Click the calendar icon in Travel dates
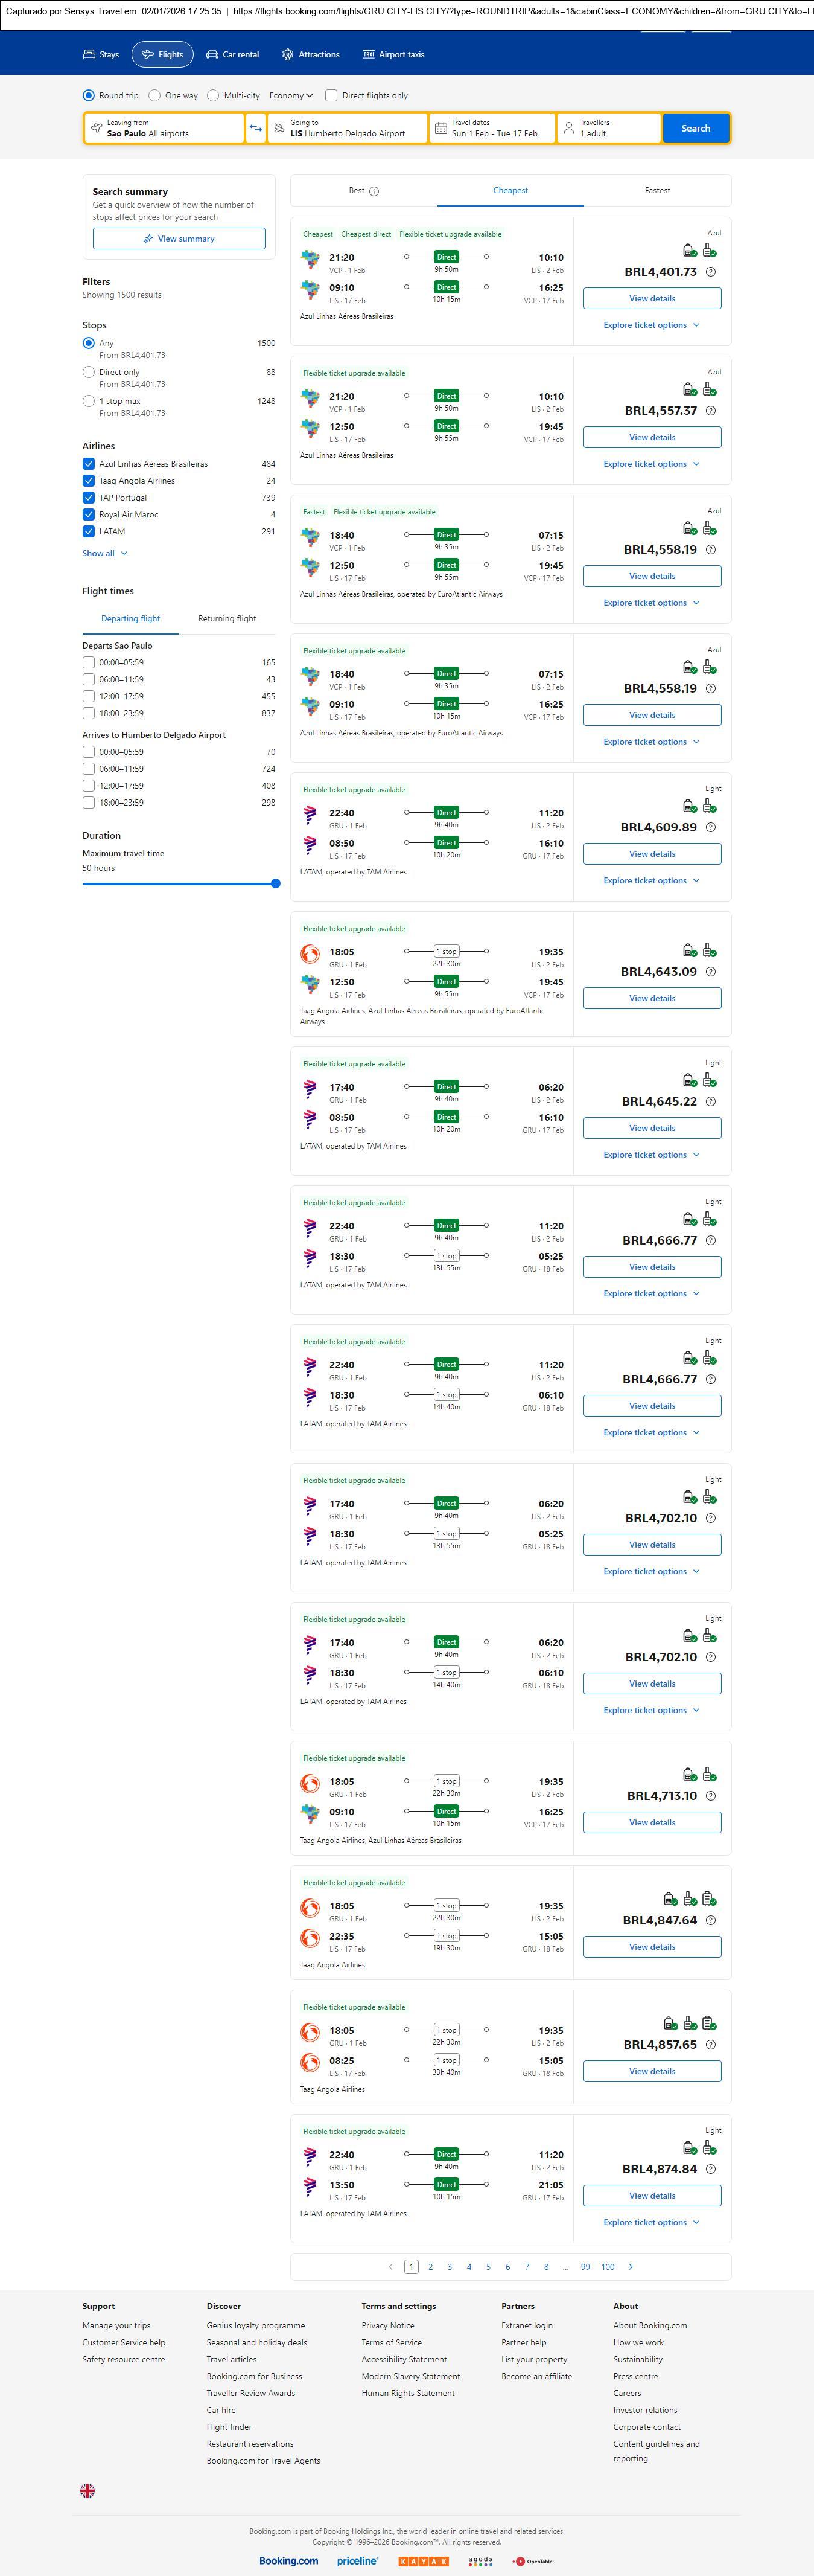 (x=440, y=128)
